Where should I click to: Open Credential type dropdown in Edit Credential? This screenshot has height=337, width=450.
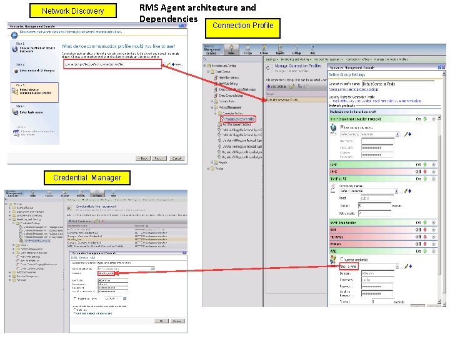pyautogui.click(x=152, y=268)
